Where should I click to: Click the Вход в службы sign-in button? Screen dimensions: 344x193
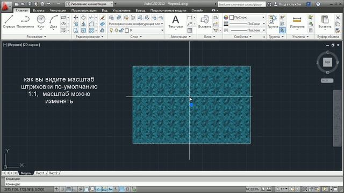pos(288,4)
